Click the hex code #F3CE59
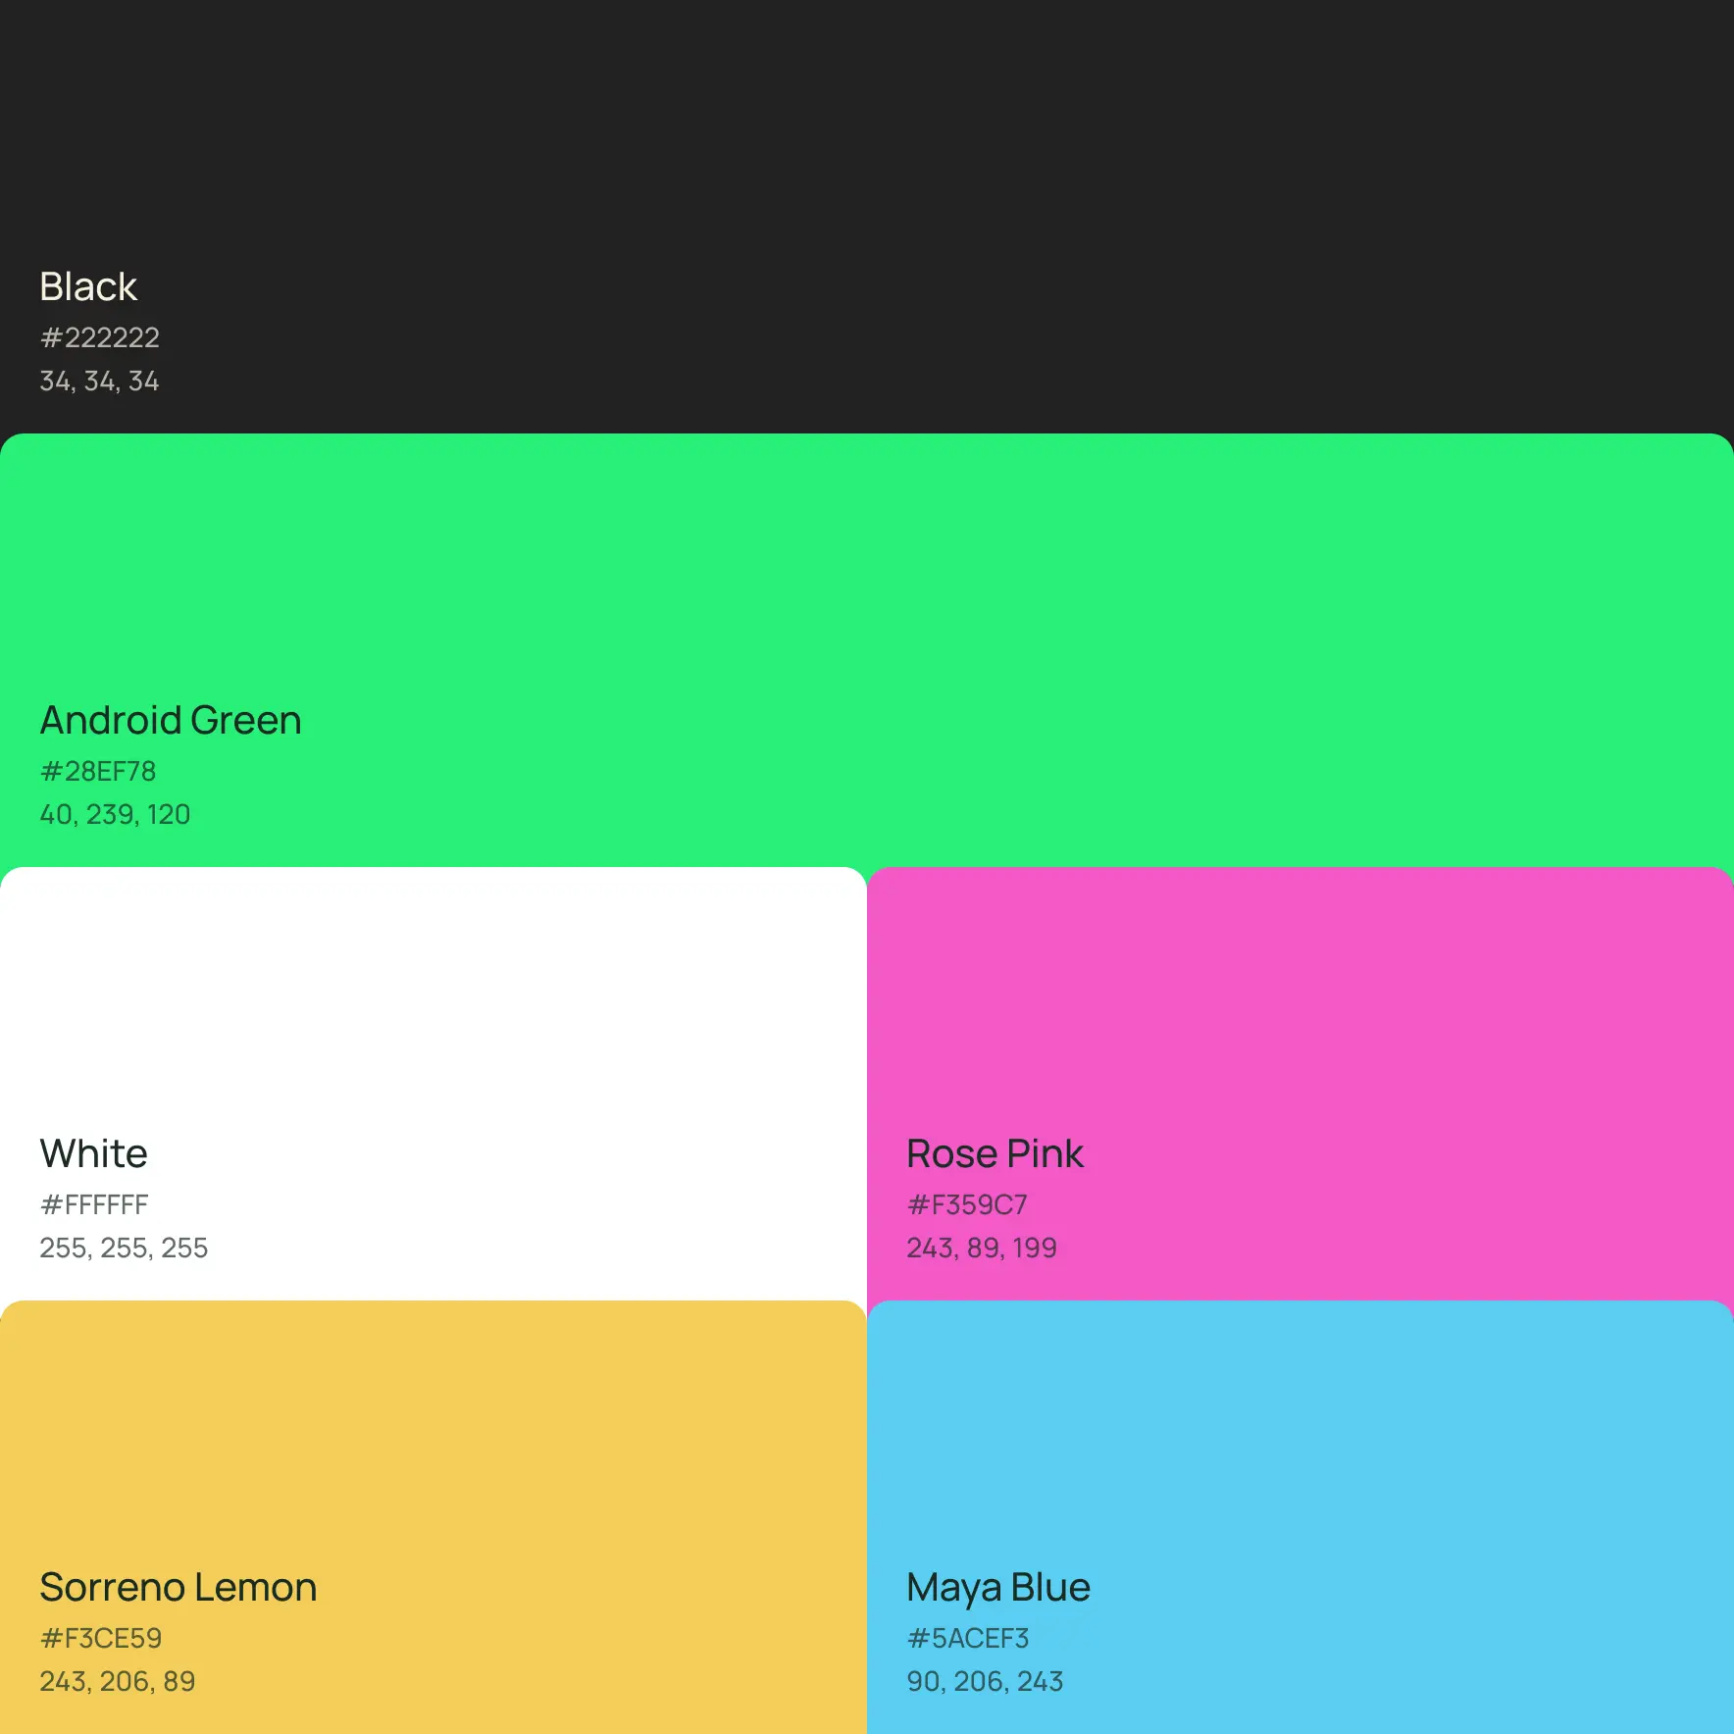Image resolution: width=1734 pixels, height=1734 pixels. (x=101, y=1638)
